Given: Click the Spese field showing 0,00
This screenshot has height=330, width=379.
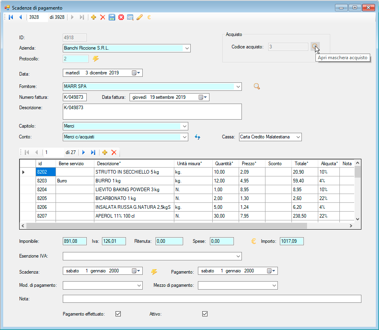Looking at the screenshot, I should 221,241.
